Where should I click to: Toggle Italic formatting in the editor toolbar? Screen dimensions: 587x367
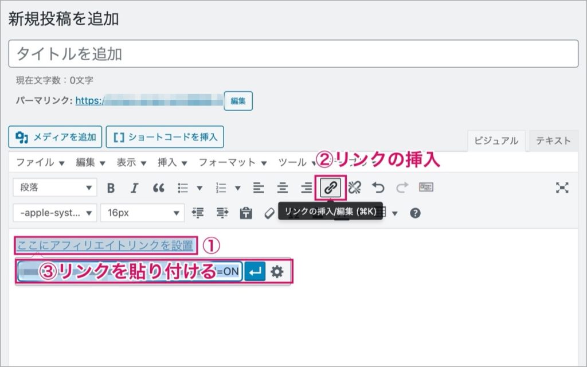134,188
